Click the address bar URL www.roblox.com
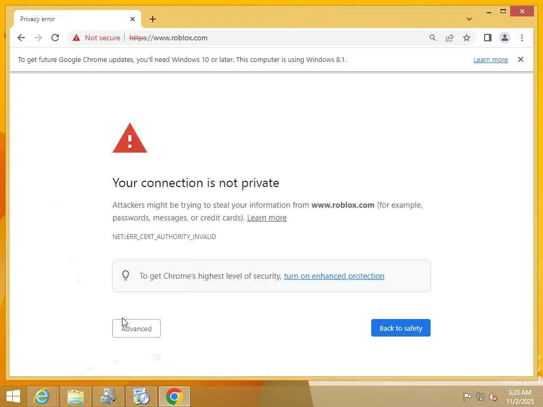Image resolution: width=543 pixels, height=407 pixels. 168,38
